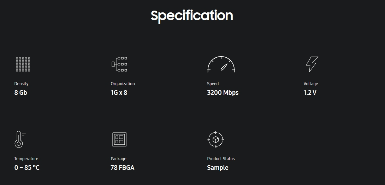Select the 8 Gb value

[x=20, y=93]
